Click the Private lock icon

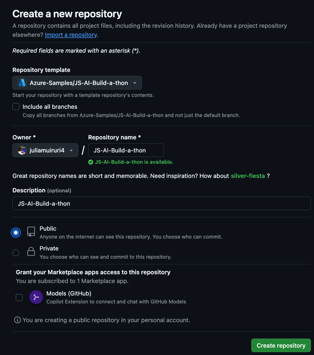click(x=31, y=252)
